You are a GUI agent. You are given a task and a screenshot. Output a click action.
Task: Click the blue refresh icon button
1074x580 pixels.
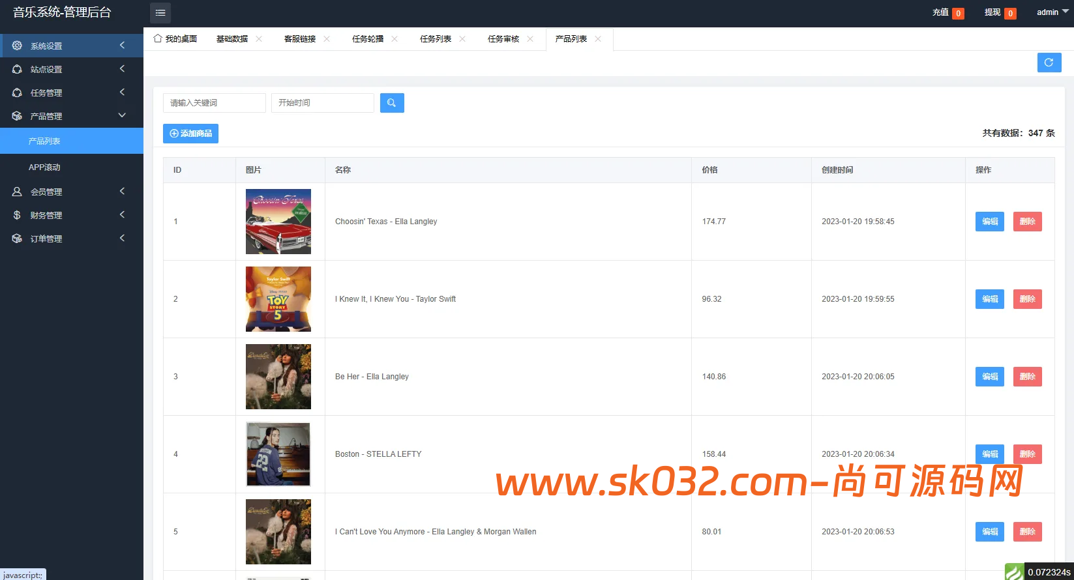(1049, 63)
